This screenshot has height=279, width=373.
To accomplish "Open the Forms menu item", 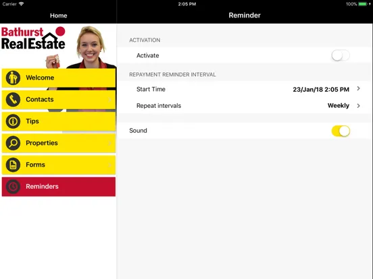I will [x=59, y=165].
